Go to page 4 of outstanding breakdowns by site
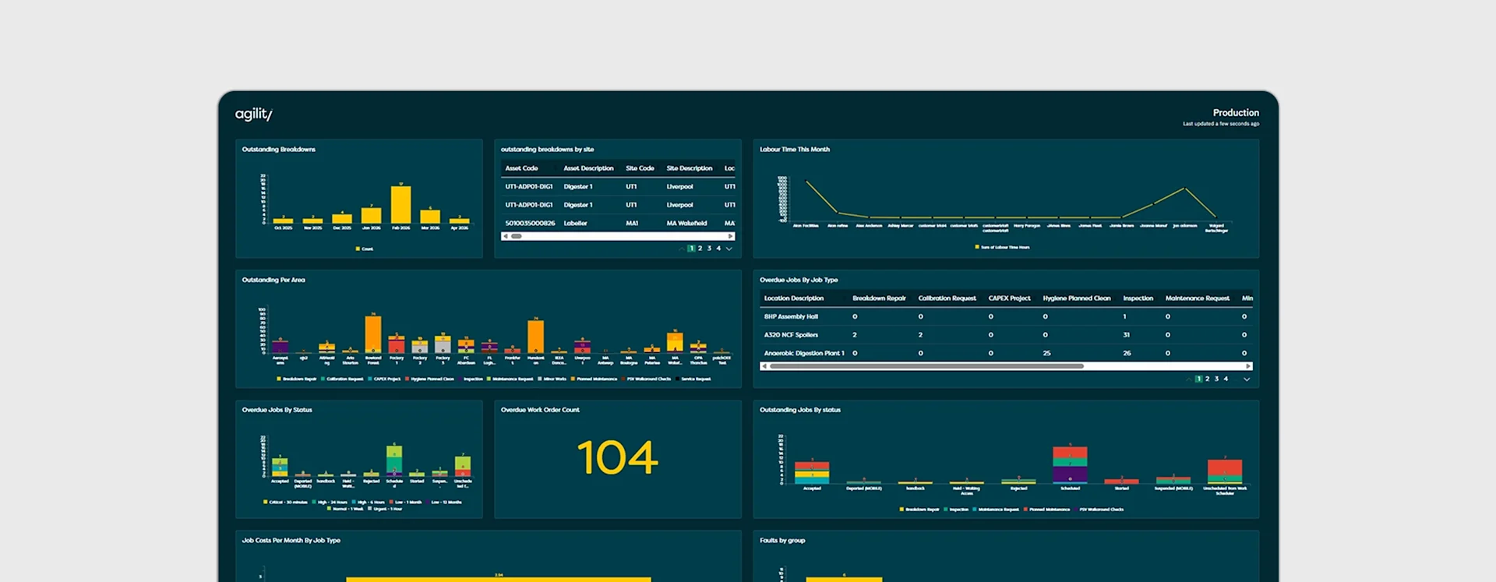This screenshot has height=582, width=1496. tap(718, 249)
